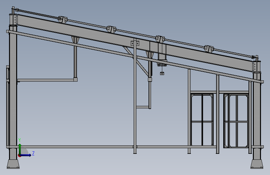The image size is (270, 175).
Task: Click the blue Z axis arrow of triad
Action: tap(26, 155)
